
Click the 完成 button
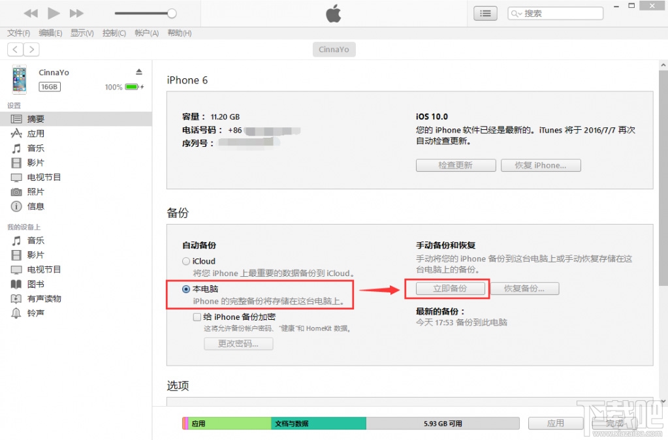(x=614, y=423)
